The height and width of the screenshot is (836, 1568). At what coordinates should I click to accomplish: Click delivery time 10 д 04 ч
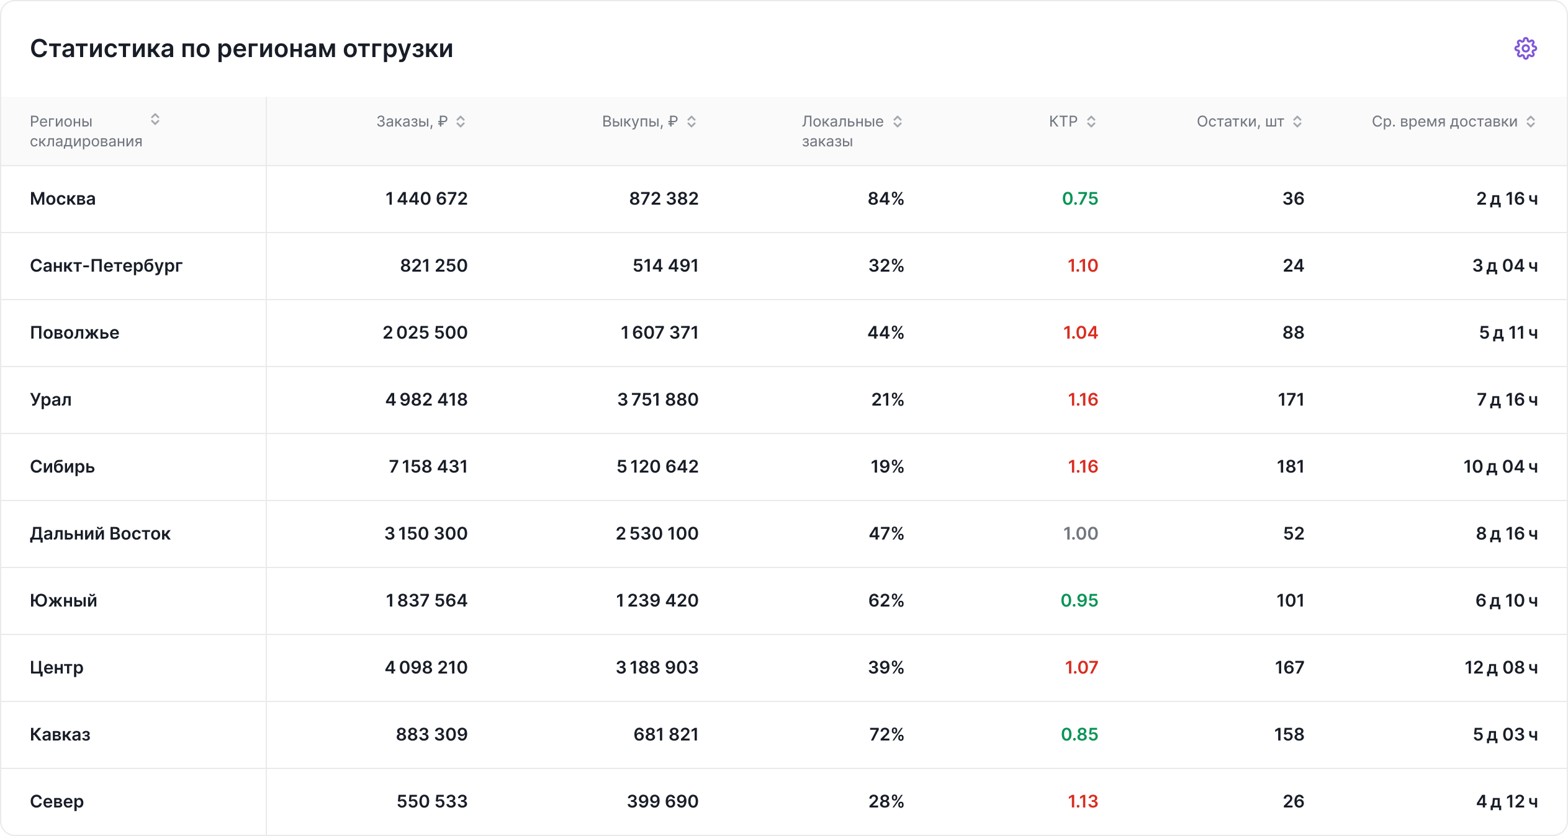click(1500, 466)
